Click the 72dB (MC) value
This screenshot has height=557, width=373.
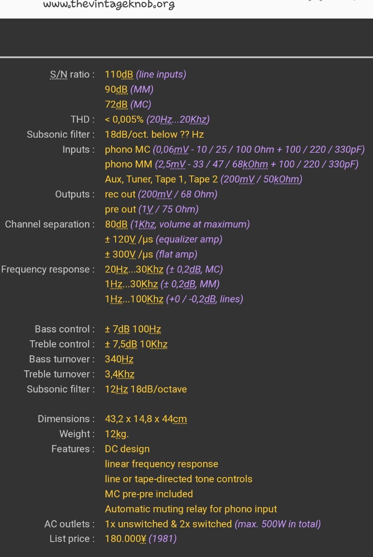128,104
